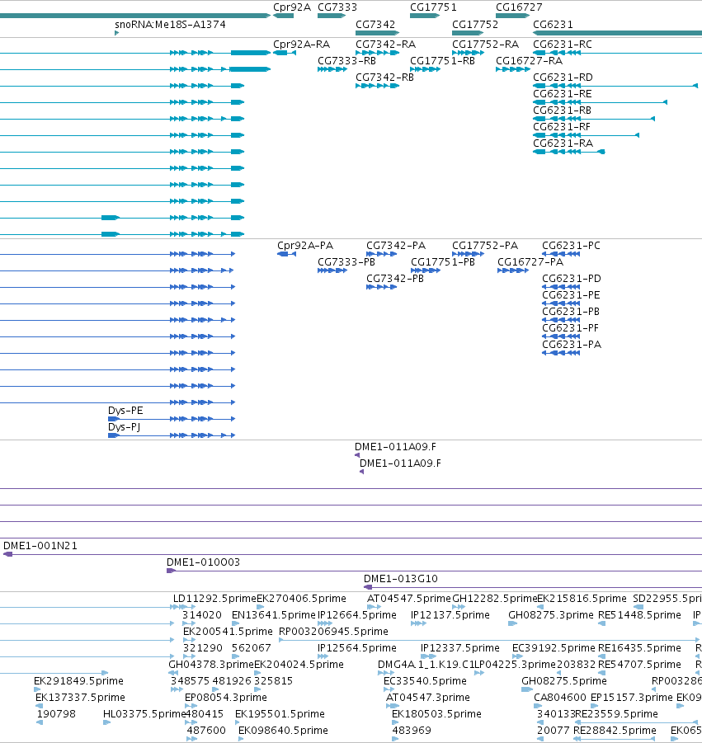Click the GH12282.5prime EST label
This screenshot has height=743, width=702.
(x=494, y=599)
